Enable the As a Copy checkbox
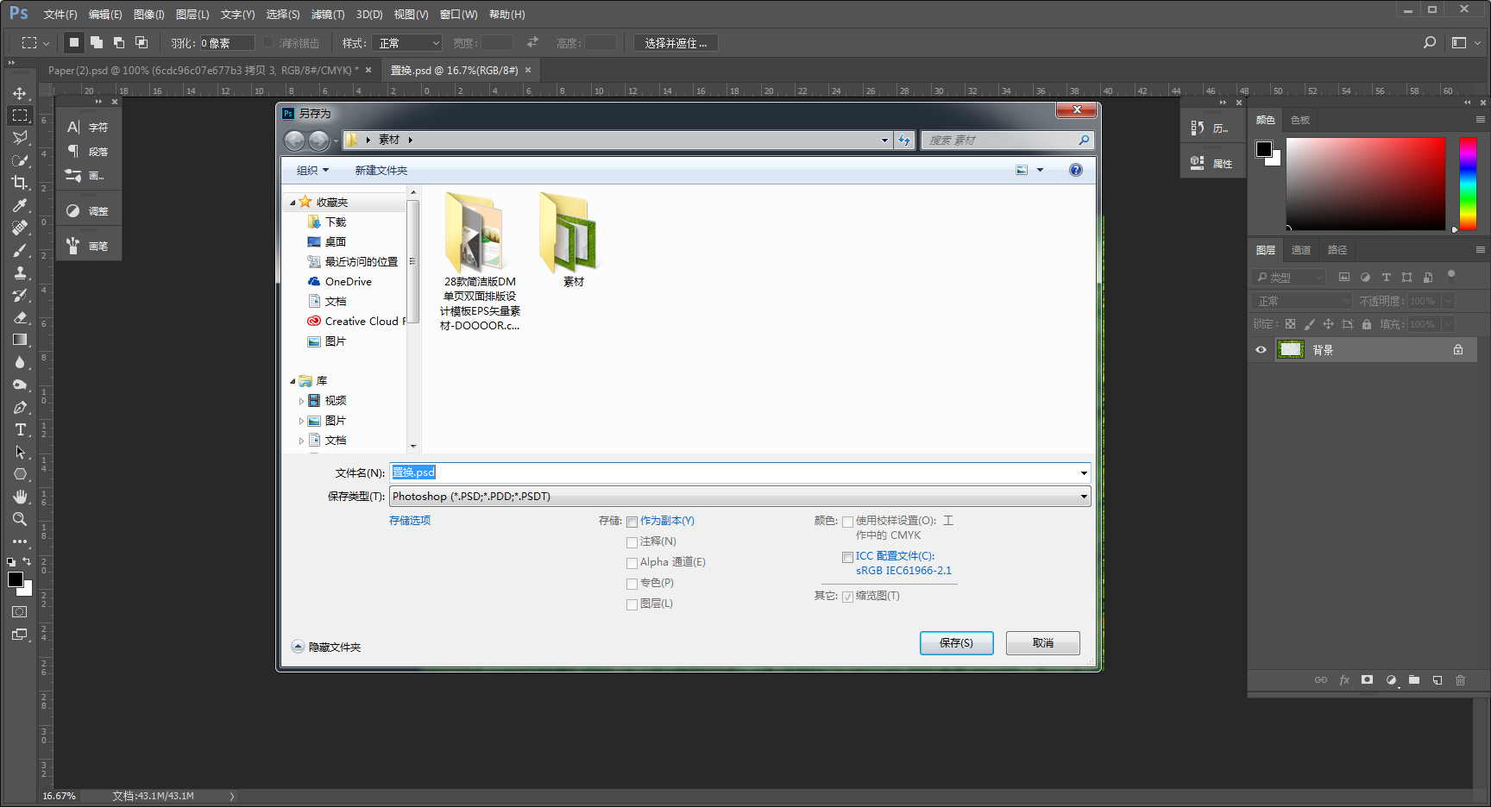Image resolution: width=1491 pixels, height=807 pixels. tap(632, 522)
